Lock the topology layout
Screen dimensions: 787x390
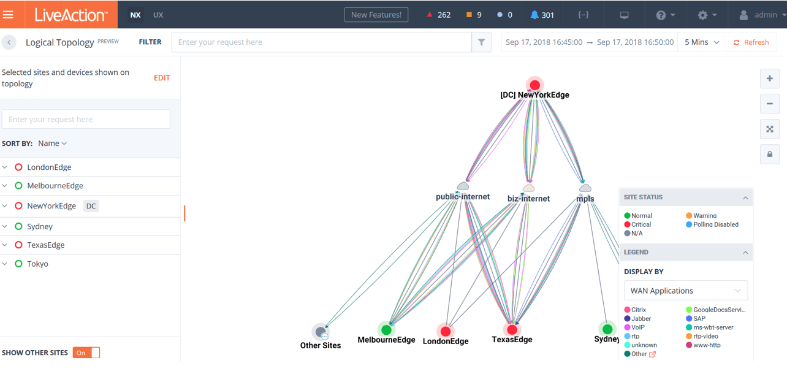point(770,154)
